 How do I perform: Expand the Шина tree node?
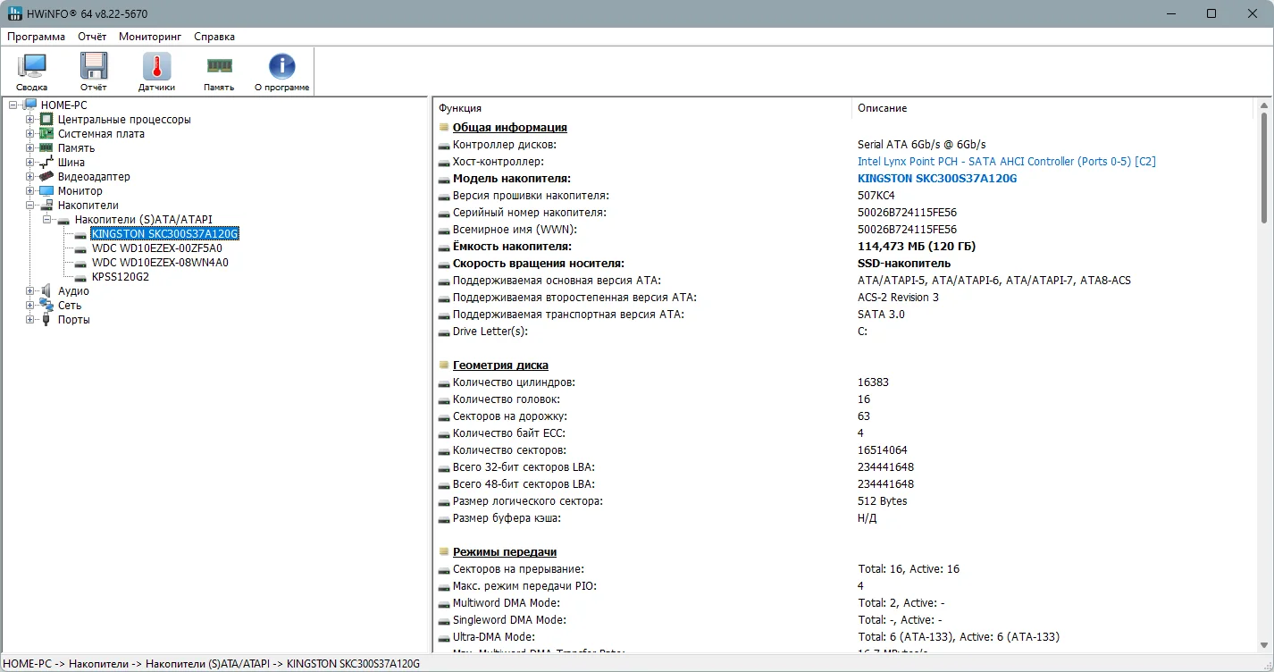click(x=30, y=163)
